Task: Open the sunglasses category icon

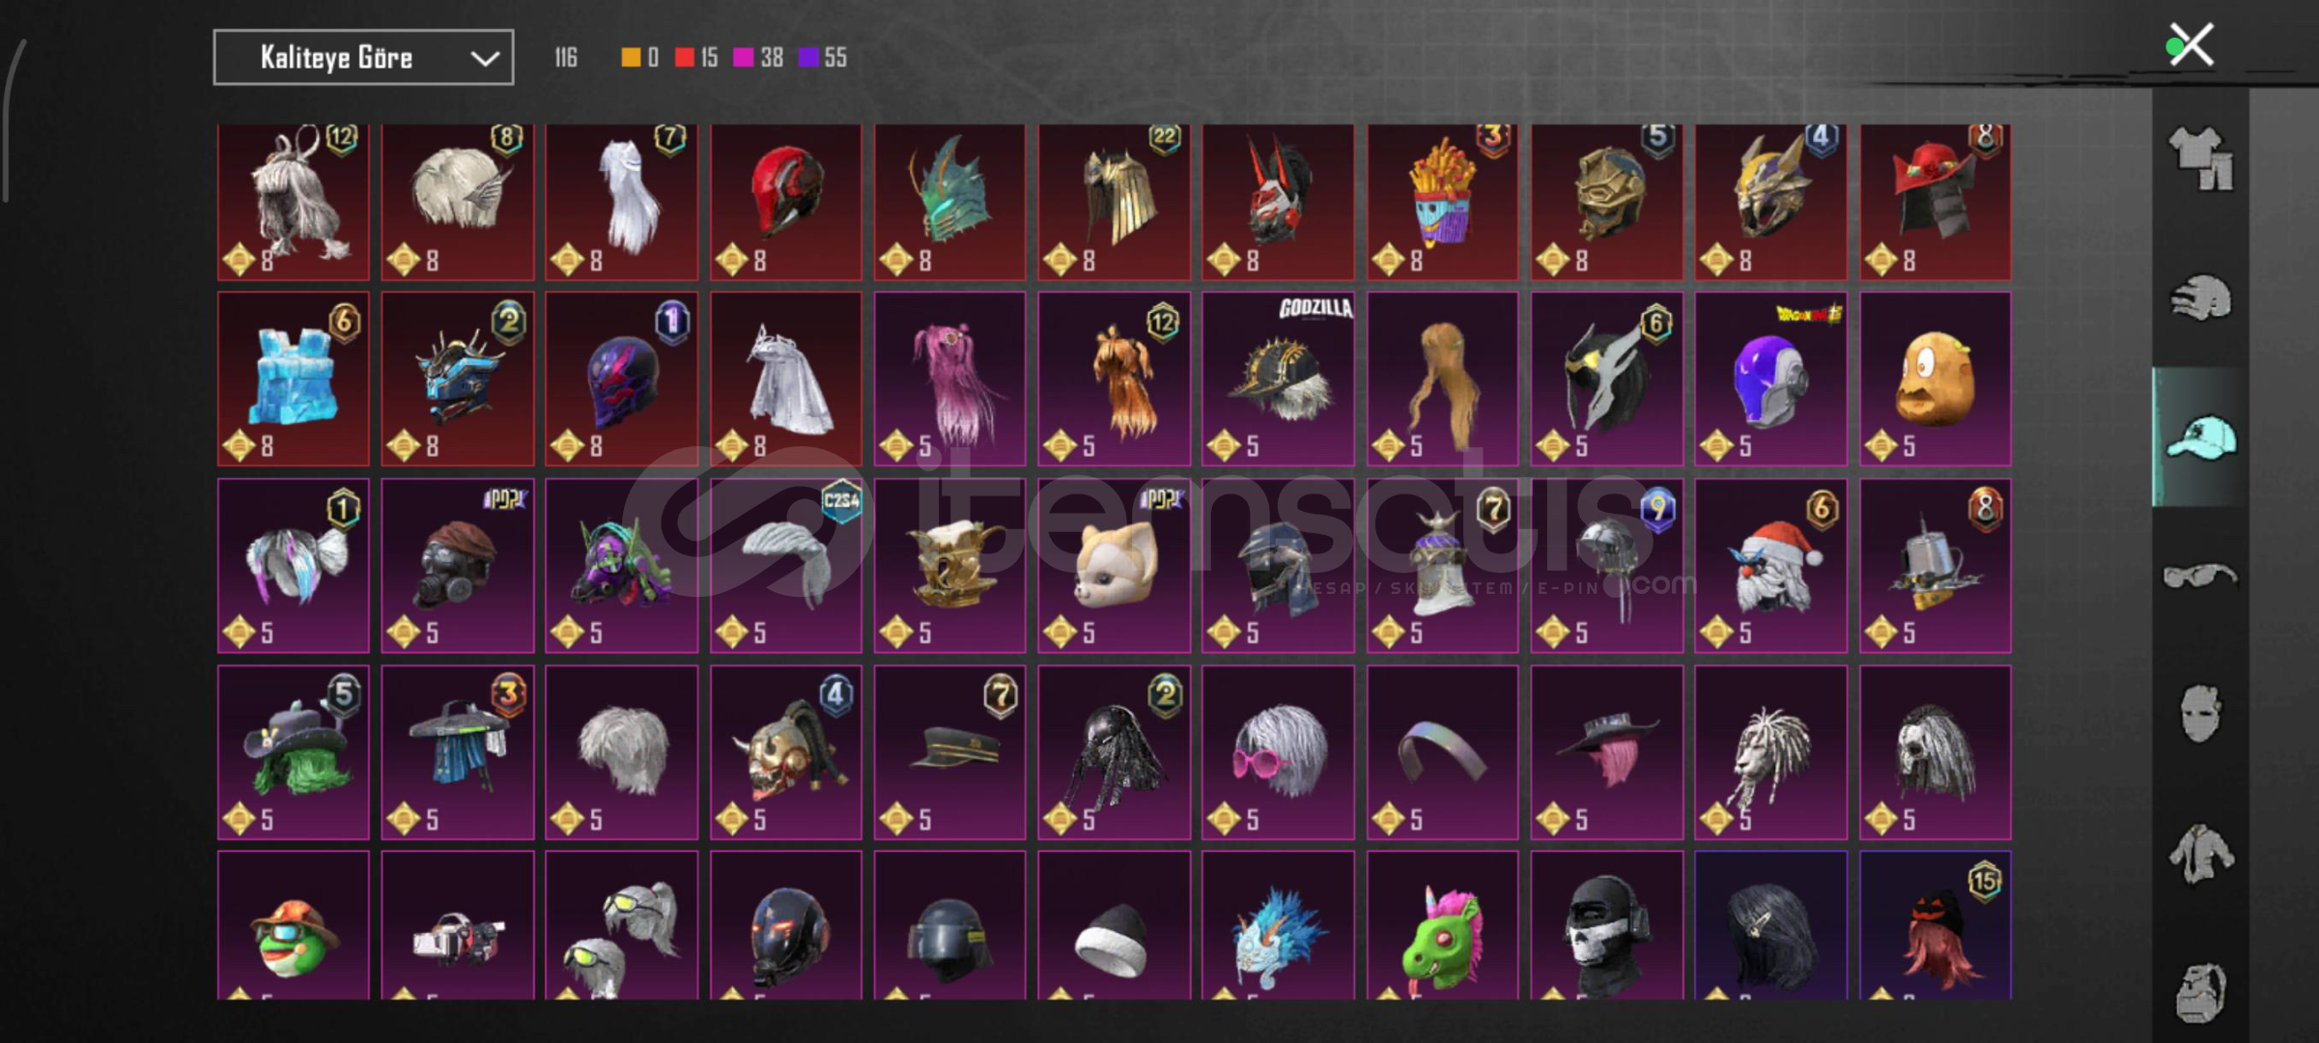Action: coord(2199,577)
